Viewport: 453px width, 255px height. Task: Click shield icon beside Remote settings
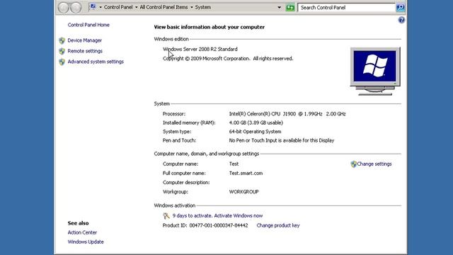pos(62,51)
